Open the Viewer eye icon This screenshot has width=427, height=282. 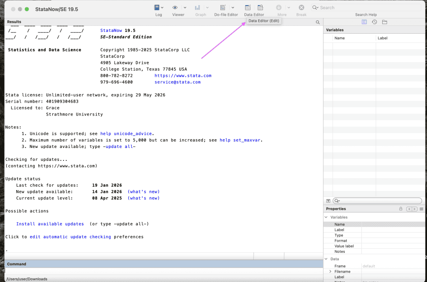pyautogui.click(x=175, y=8)
